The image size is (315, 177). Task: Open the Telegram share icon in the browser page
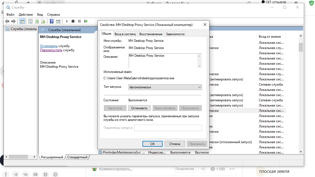point(16,175)
